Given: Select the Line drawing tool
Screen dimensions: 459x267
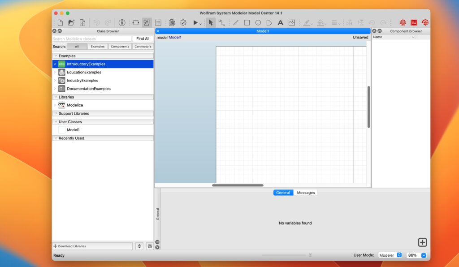Looking at the screenshot, I should pos(235,22).
